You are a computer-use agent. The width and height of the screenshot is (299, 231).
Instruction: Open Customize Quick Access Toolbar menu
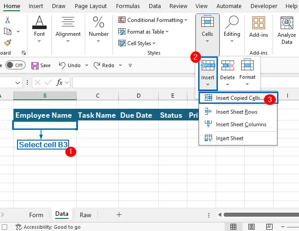tap(130, 65)
